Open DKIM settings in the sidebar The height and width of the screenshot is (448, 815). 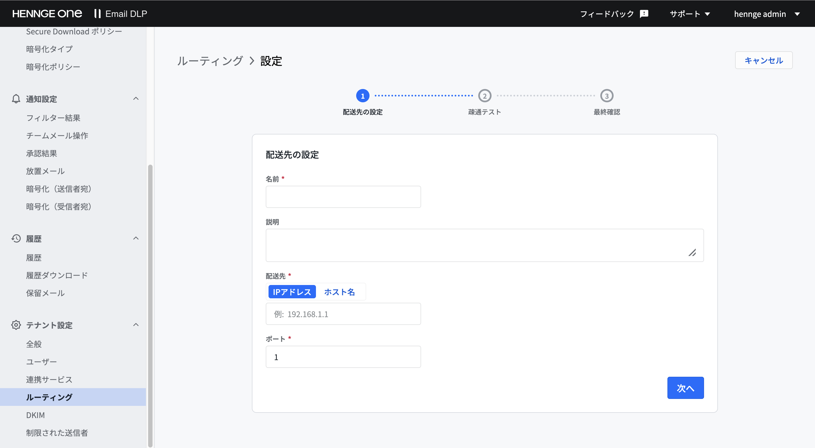click(36, 415)
